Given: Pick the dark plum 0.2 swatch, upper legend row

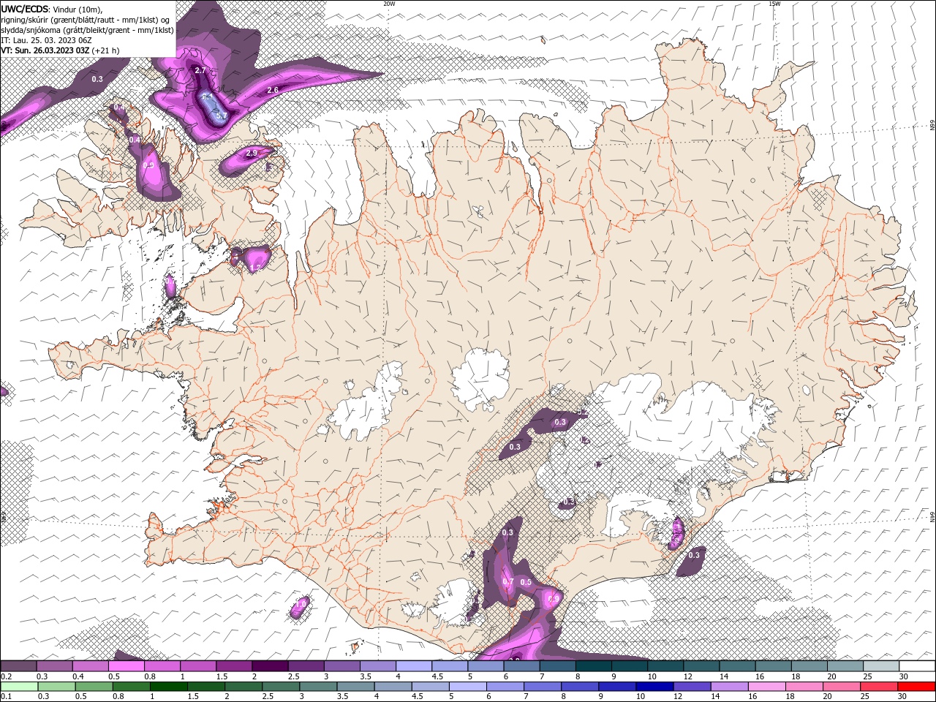Looking at the screenshot, I should pos(19,666).
